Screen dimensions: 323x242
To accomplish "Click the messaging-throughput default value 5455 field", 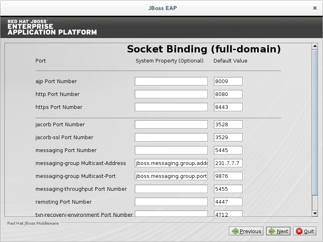I will (228, 189).
